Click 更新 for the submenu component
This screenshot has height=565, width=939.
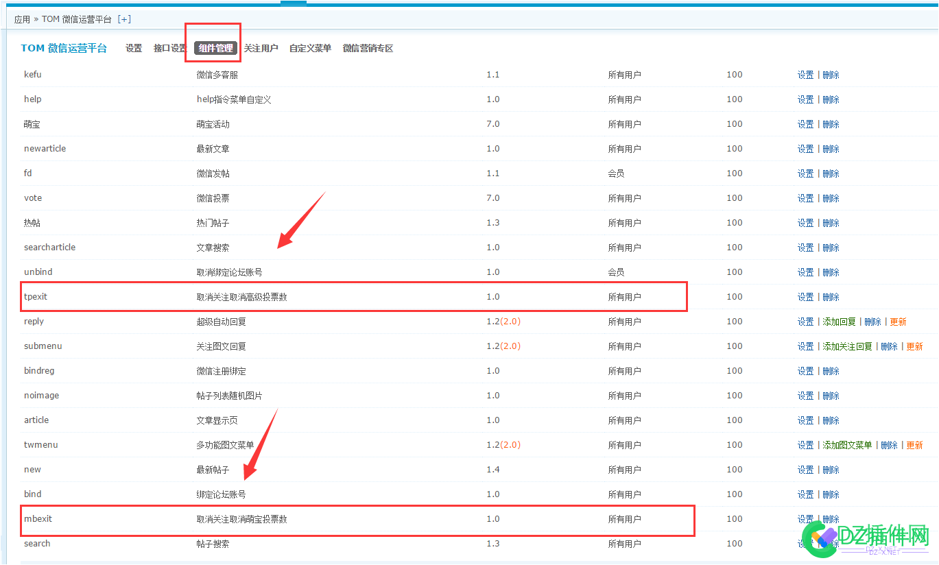point(914,346)
